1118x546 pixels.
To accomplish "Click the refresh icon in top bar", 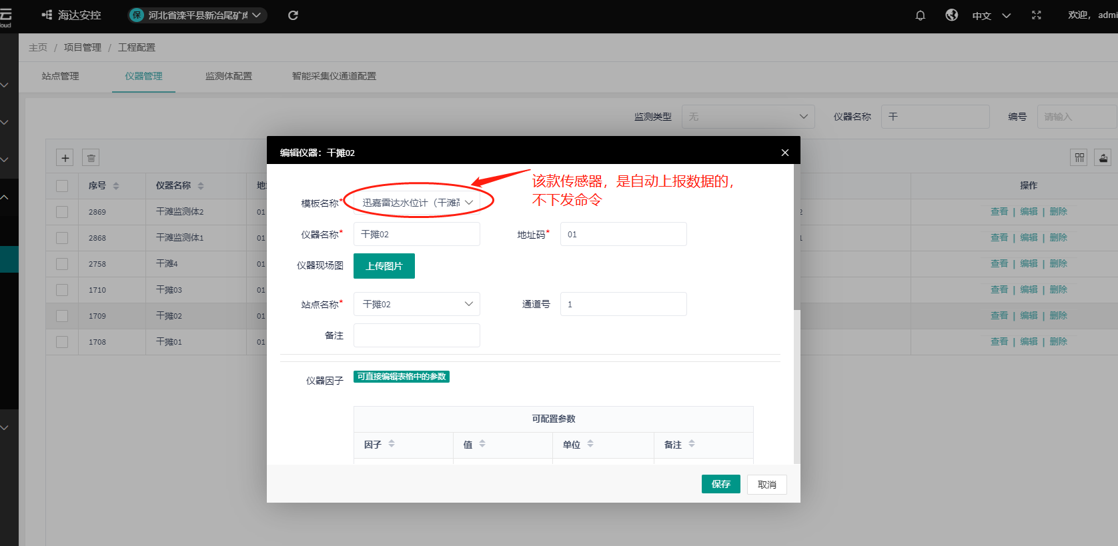I will point(293,15).
